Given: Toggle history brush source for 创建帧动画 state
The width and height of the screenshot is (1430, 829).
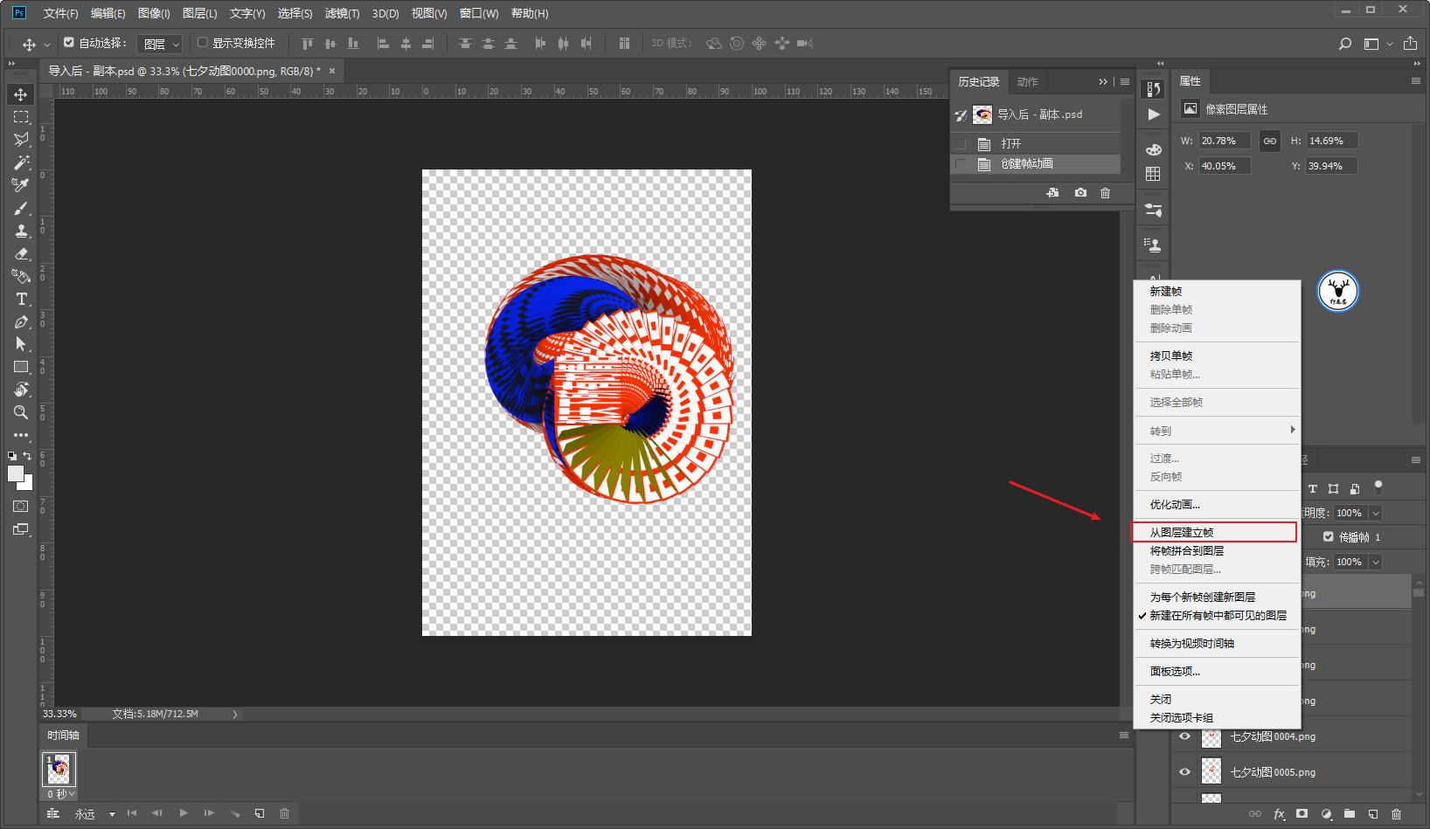Looking at the screenshot, I should point(961,164).
